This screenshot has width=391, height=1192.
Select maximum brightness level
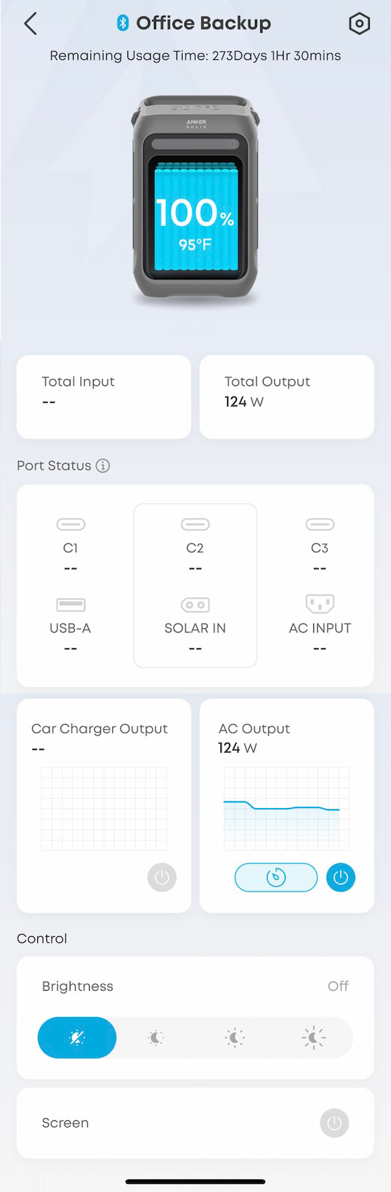coord(313,1037)
